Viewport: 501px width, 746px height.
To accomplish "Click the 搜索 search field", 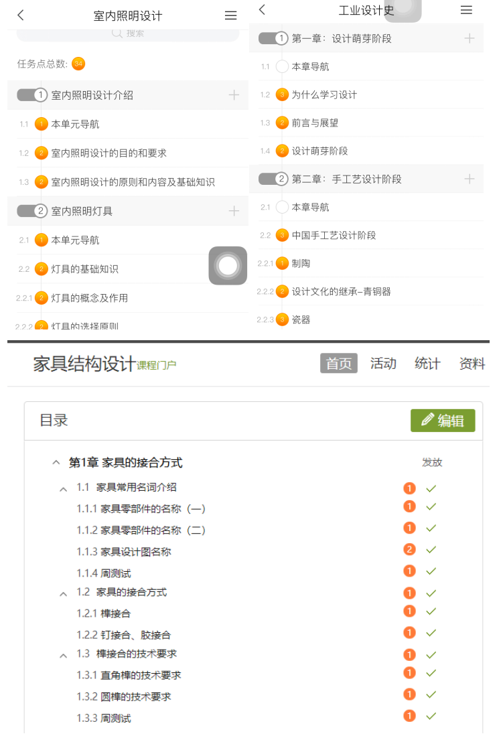I will click(127, 33).
